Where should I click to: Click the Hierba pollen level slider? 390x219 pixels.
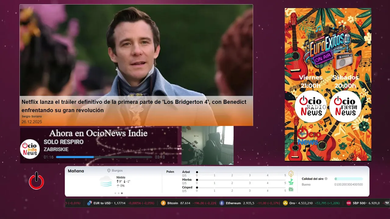click(241, 180)
